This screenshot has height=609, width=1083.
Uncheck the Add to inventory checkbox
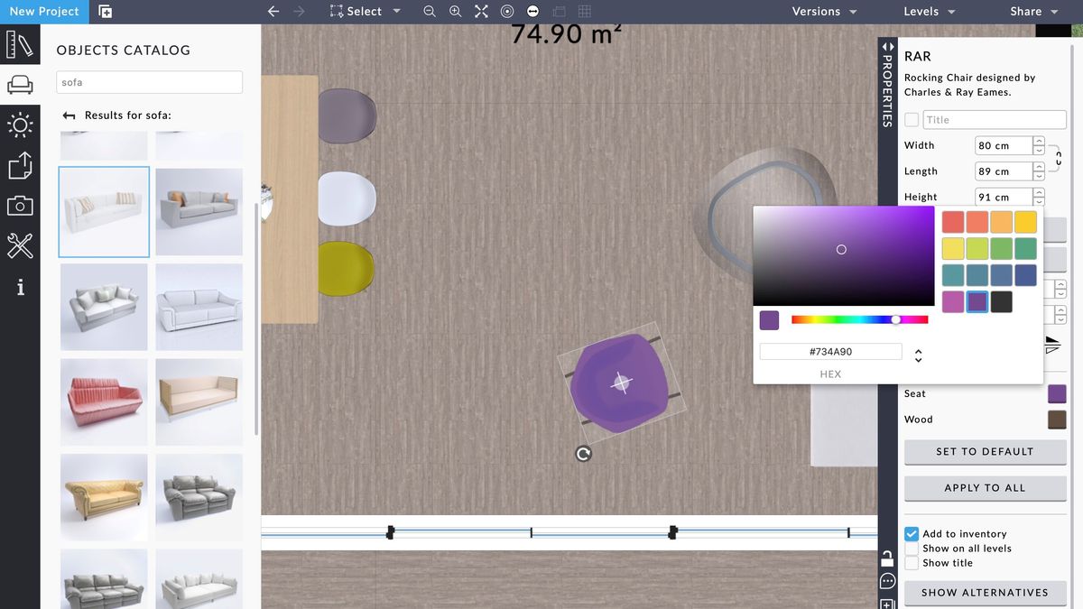point(912,533)
